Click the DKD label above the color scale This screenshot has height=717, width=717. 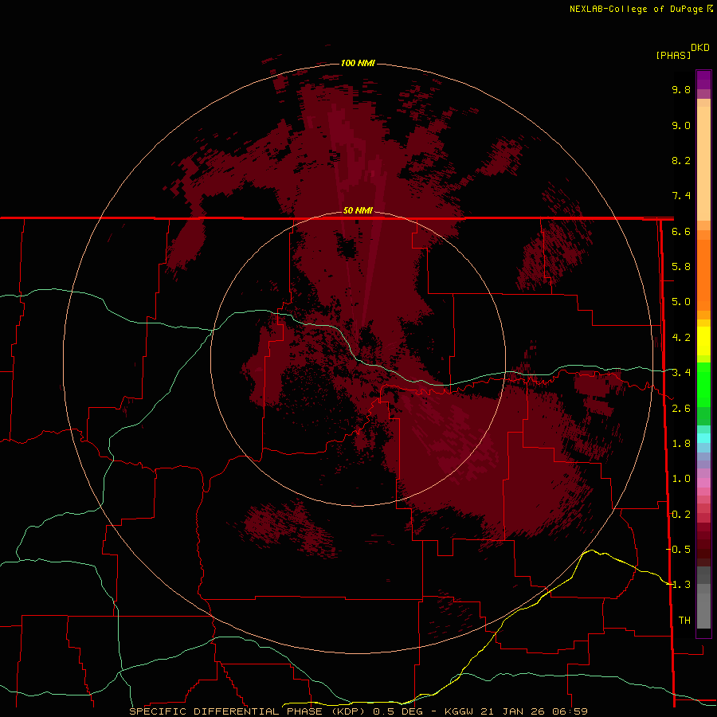point(700,48)
